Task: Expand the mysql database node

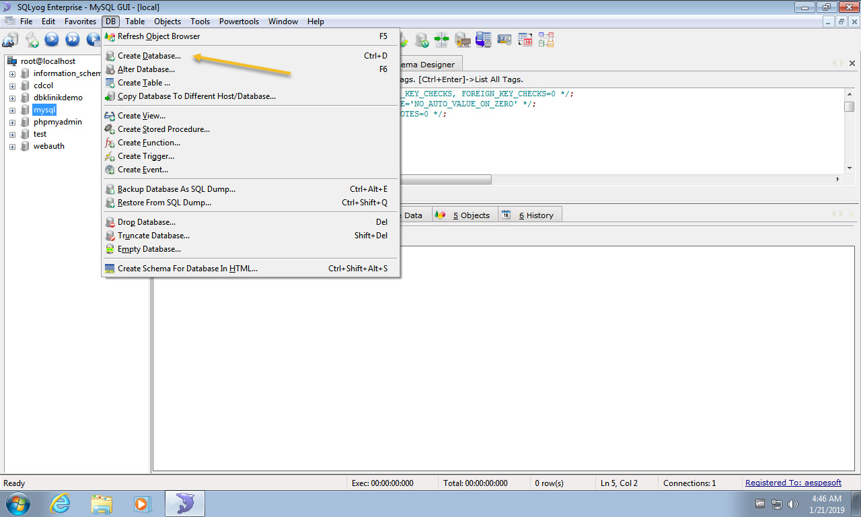Action: tap(12, 110)
